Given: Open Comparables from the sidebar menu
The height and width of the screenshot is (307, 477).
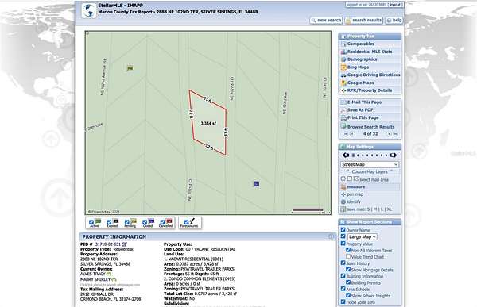Looking at the screenshot, I should click(360, 44).
